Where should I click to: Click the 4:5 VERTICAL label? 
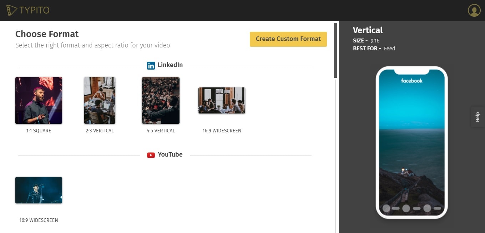point(161,131)
